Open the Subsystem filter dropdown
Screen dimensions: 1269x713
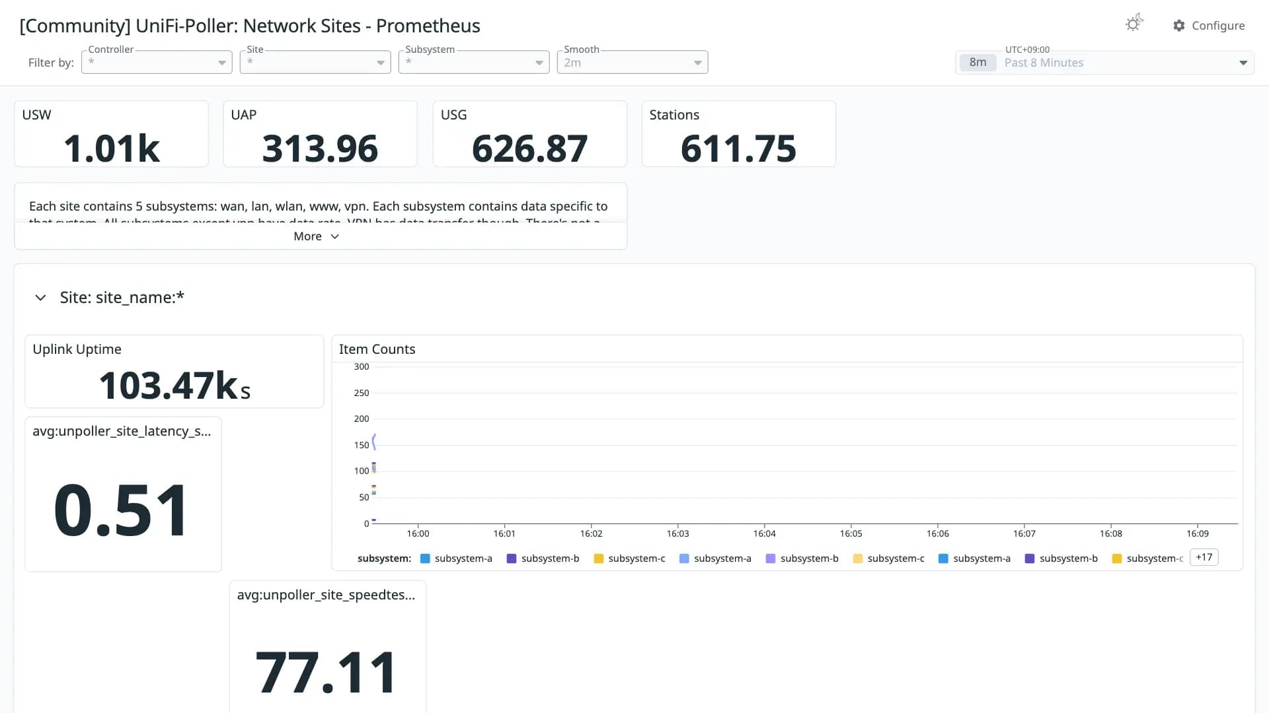pos(474,62)
